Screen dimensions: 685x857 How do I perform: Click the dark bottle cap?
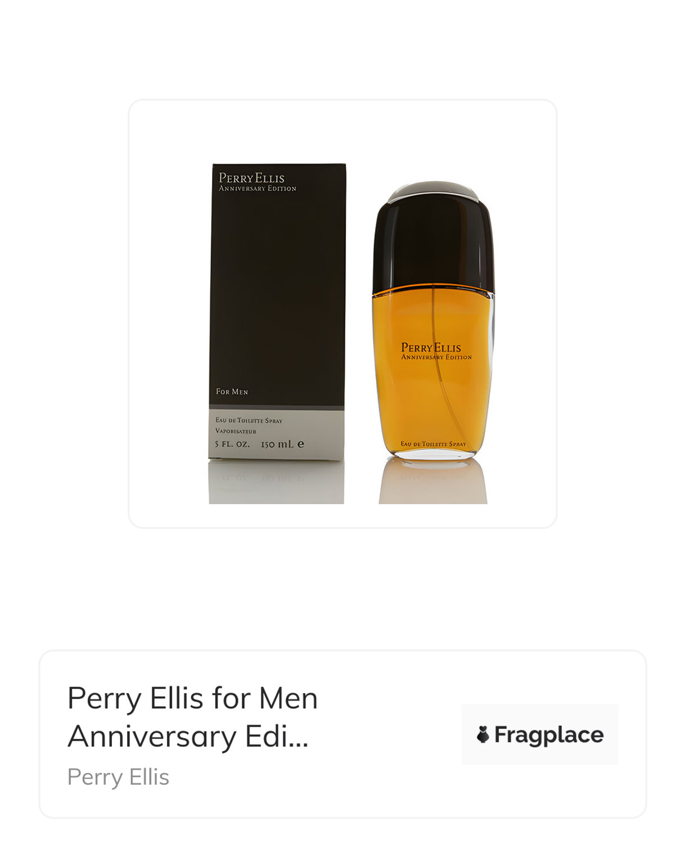(433, 242)
